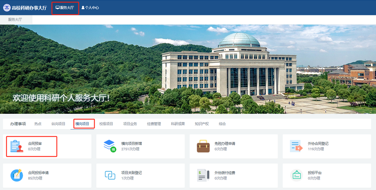Select the 横向项目 tab

click(82, 124)
